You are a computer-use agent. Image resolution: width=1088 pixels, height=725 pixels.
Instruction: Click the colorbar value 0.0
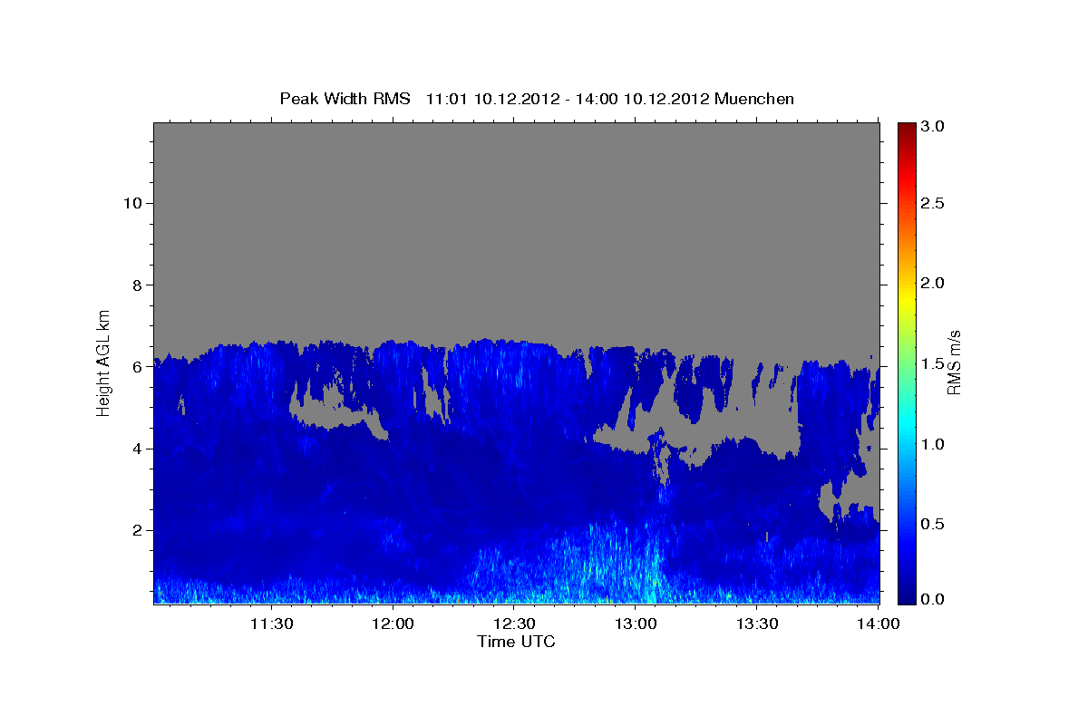point(934,599)
